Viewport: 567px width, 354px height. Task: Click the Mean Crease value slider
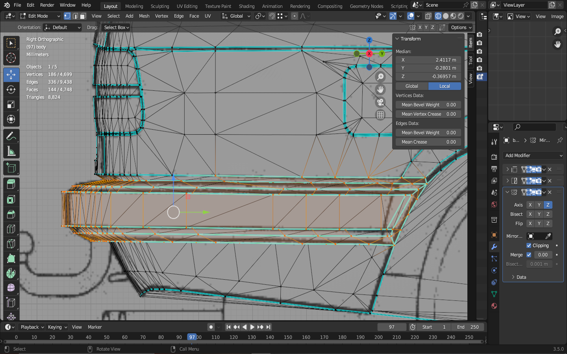tap(428, 142)
